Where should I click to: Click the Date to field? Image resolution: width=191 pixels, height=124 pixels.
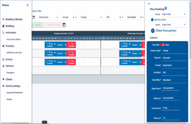tap(170, 98)
